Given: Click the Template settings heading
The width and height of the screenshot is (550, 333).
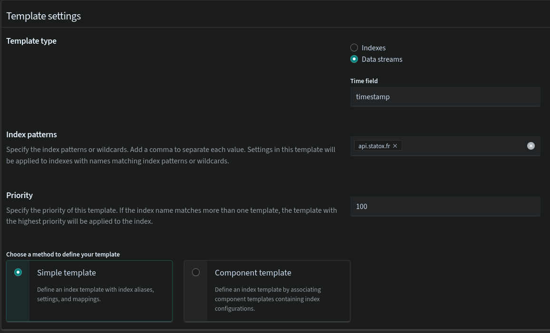Looking at the screenshot, I should coord(43,16).
